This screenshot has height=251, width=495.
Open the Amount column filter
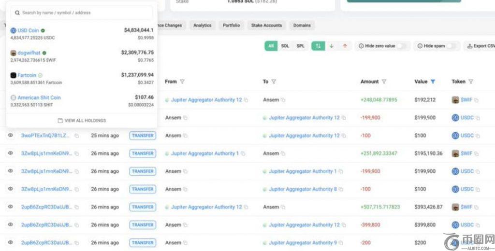coord(384,82)
